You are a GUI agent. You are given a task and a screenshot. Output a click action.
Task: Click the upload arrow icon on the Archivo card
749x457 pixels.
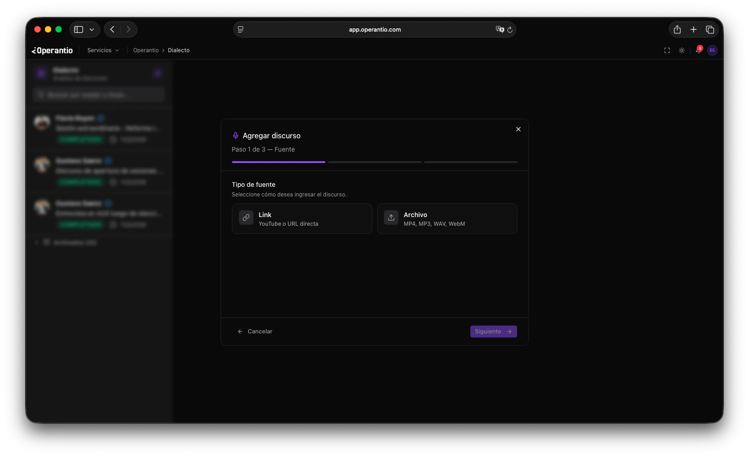click(391, 218)
